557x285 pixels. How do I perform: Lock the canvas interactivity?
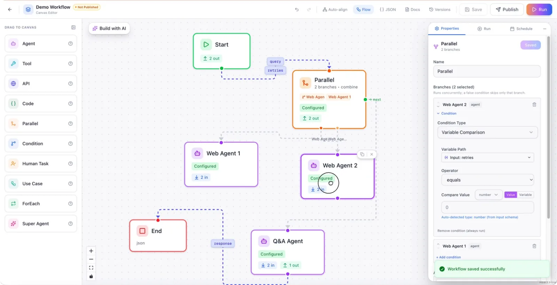tap(91, 276)
